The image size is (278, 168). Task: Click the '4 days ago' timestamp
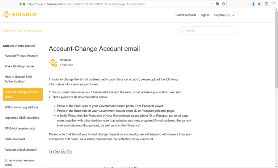(66, 65)
